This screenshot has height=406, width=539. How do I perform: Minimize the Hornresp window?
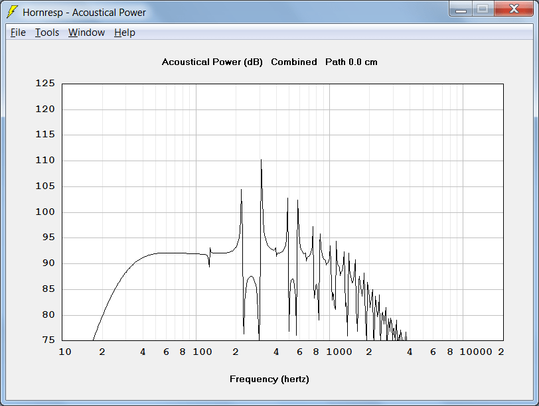pos(461,9)
